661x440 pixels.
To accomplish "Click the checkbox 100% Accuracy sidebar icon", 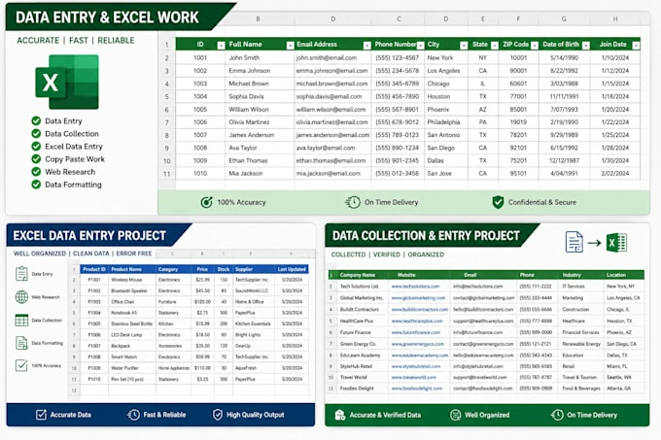I will (21, 365).
